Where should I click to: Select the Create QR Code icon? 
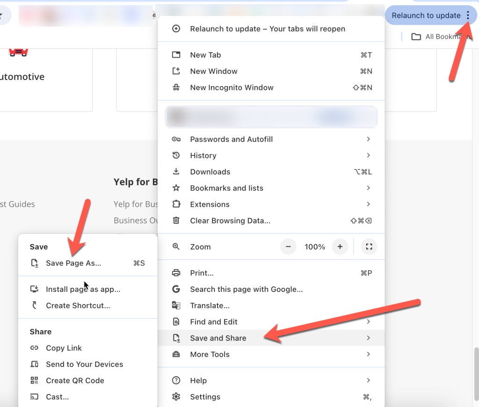pos(35,380)
